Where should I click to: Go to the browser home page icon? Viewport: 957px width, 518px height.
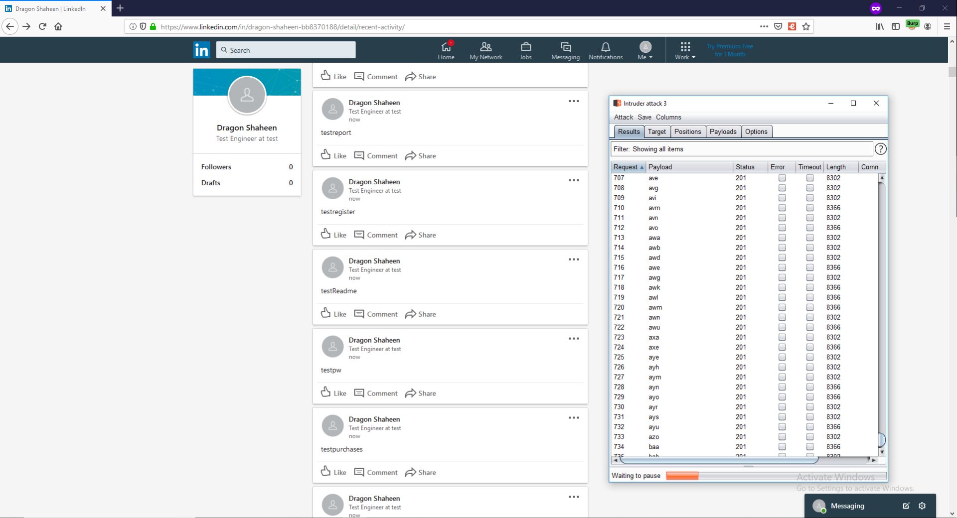click(58, 26)
